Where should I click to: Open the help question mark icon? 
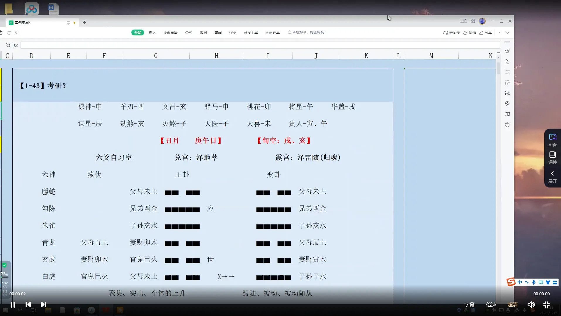(x=507, y=125)
